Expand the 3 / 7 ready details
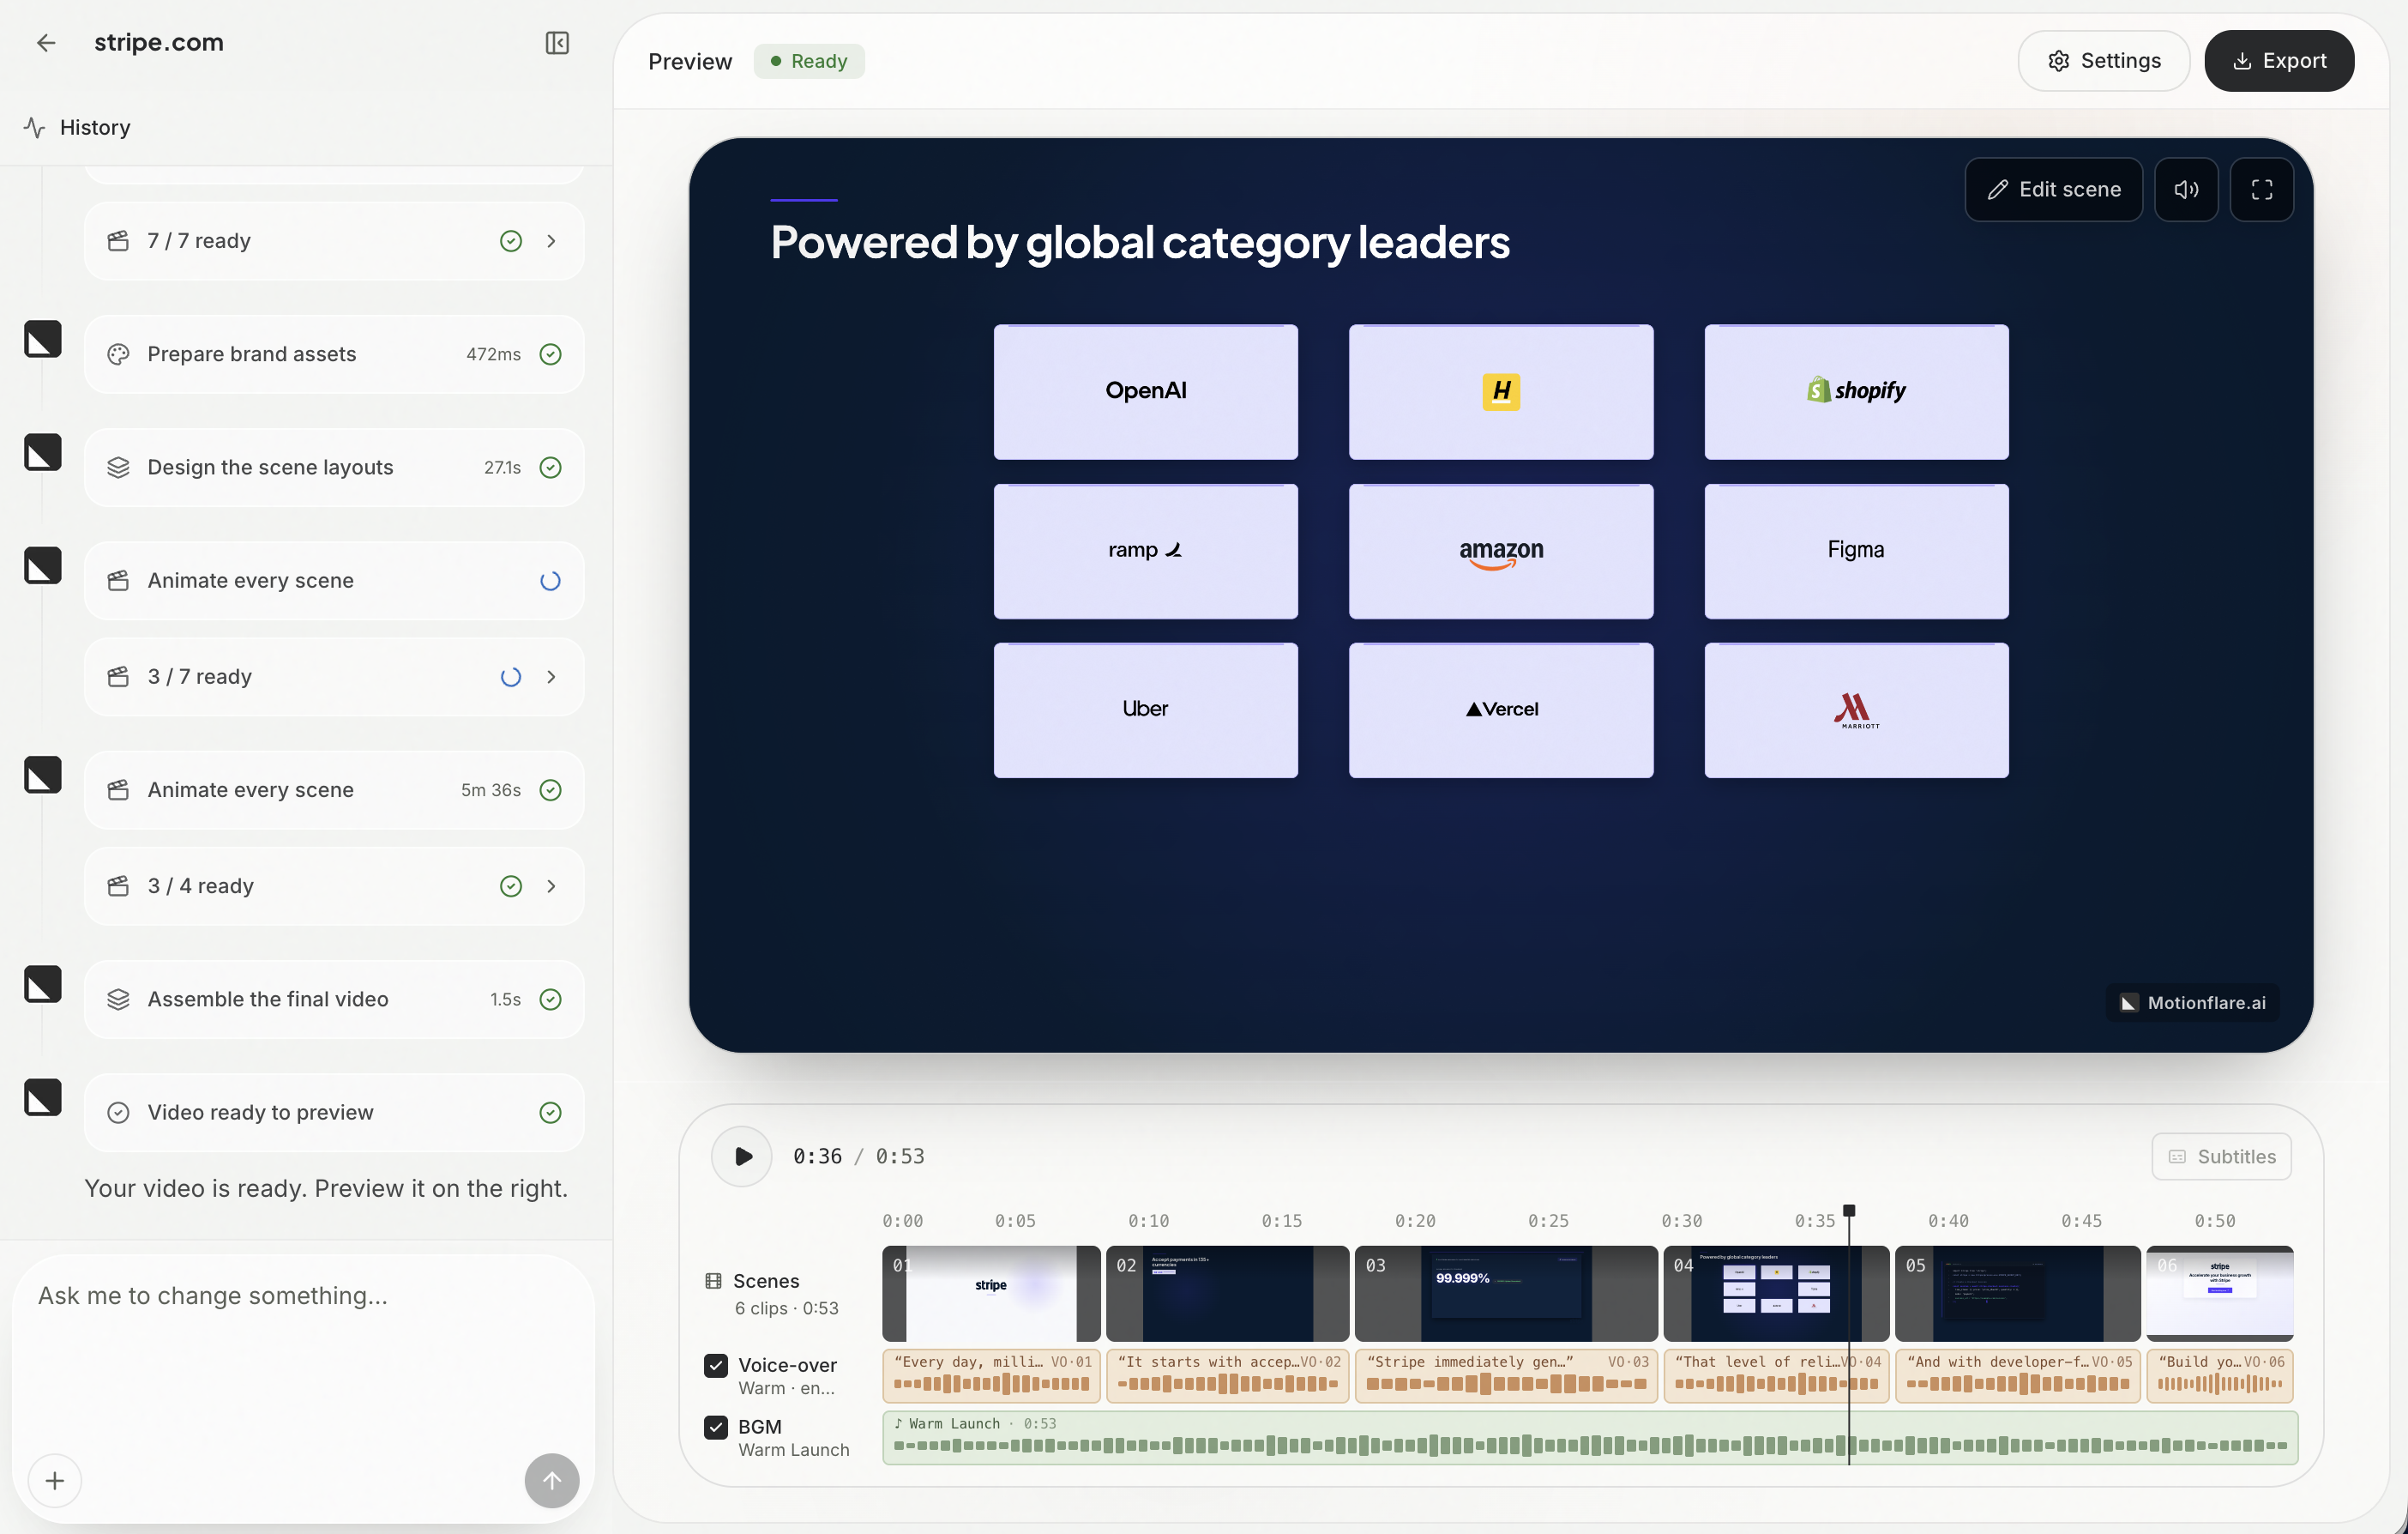This screenshot has width=2408, height=1534. [551, 678]
